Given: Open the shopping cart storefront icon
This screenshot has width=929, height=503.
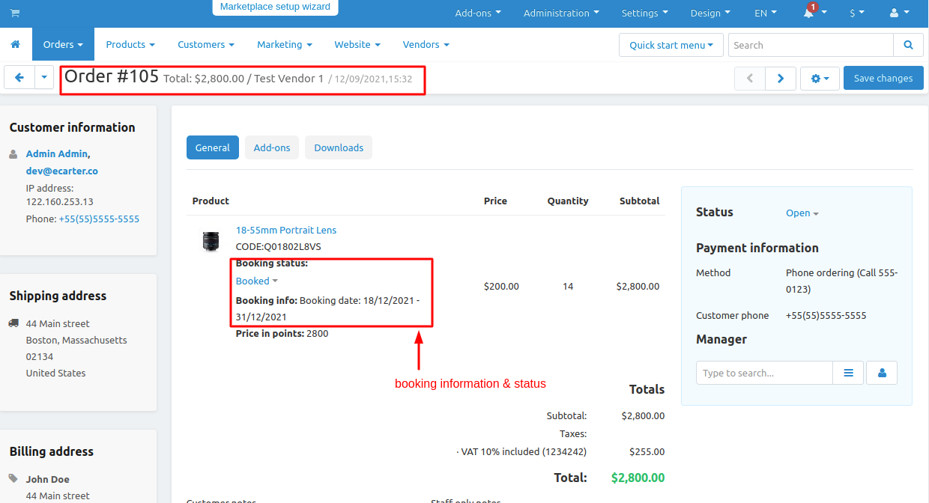Looking at the screenshot, I should click(x=15, y=13).
